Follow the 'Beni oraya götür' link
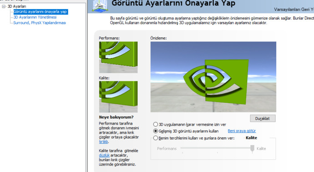Screen dimensions: 314x172 click(242, 131)
